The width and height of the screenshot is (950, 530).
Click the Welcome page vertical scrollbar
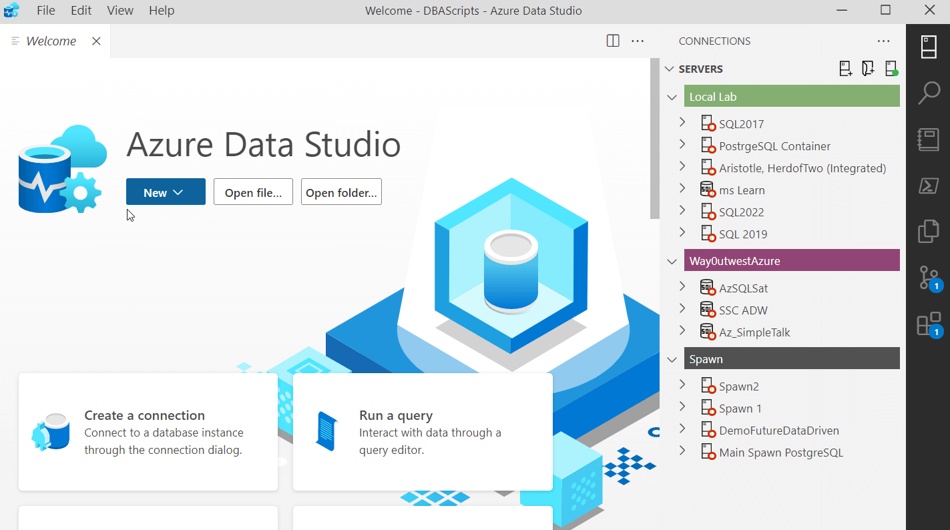pos(655,139)
